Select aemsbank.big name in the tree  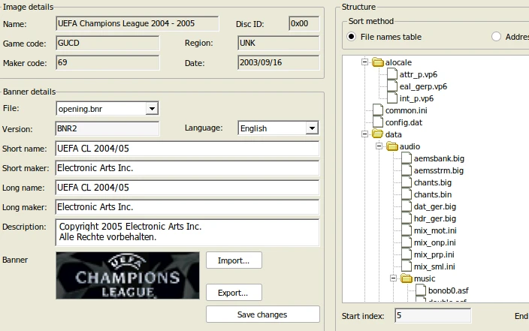pyautogui.click(x=439, y=158)
